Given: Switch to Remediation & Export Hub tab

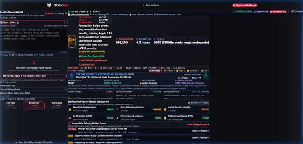Looking at the screenshot, I should tap(167, 14).
